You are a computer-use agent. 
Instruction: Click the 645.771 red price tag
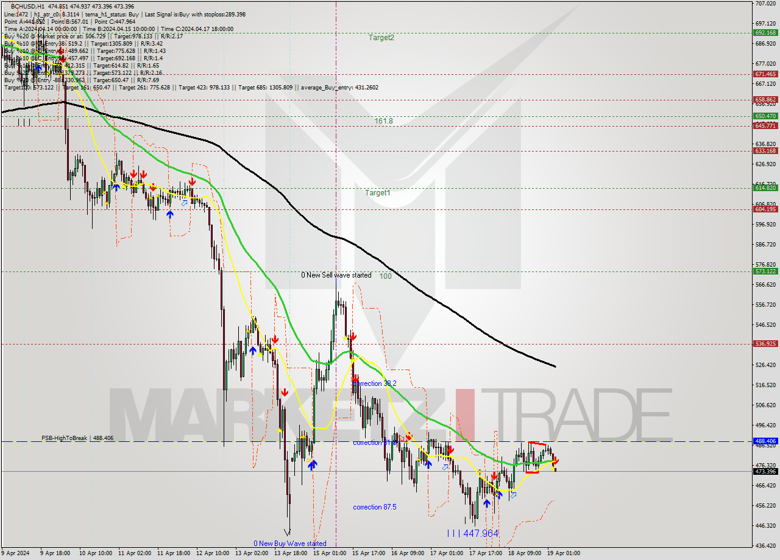(x=765, y=125)
